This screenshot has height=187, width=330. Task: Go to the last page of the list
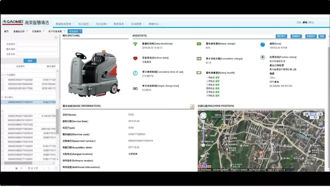pyautogui.click(x=49, y=168)
